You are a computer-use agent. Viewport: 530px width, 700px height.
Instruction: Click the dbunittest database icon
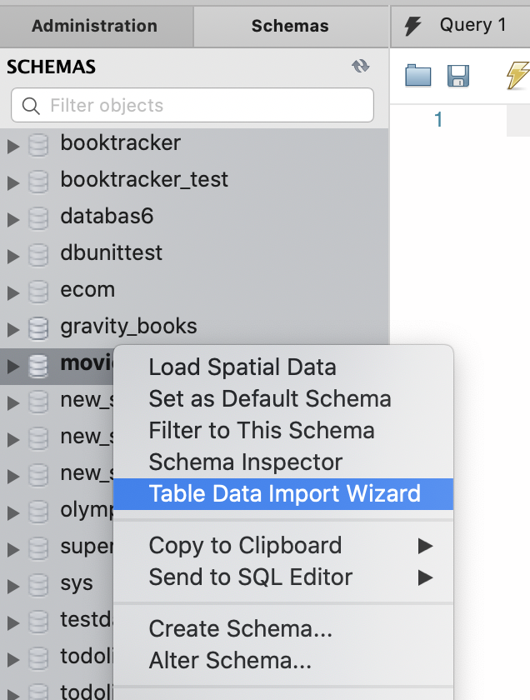point(38,254)
